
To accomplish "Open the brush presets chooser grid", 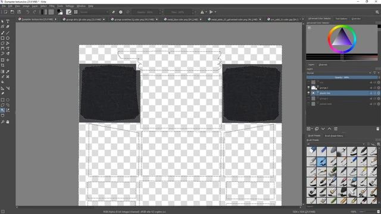I will 76,12.
